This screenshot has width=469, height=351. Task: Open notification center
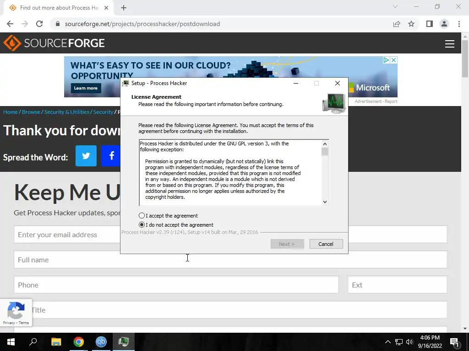click(454, 342)
